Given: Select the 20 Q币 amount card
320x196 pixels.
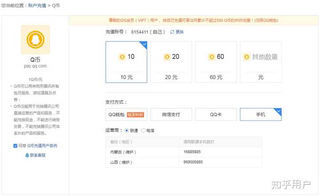Looking at the screenshot, I should tap(171, 62).
